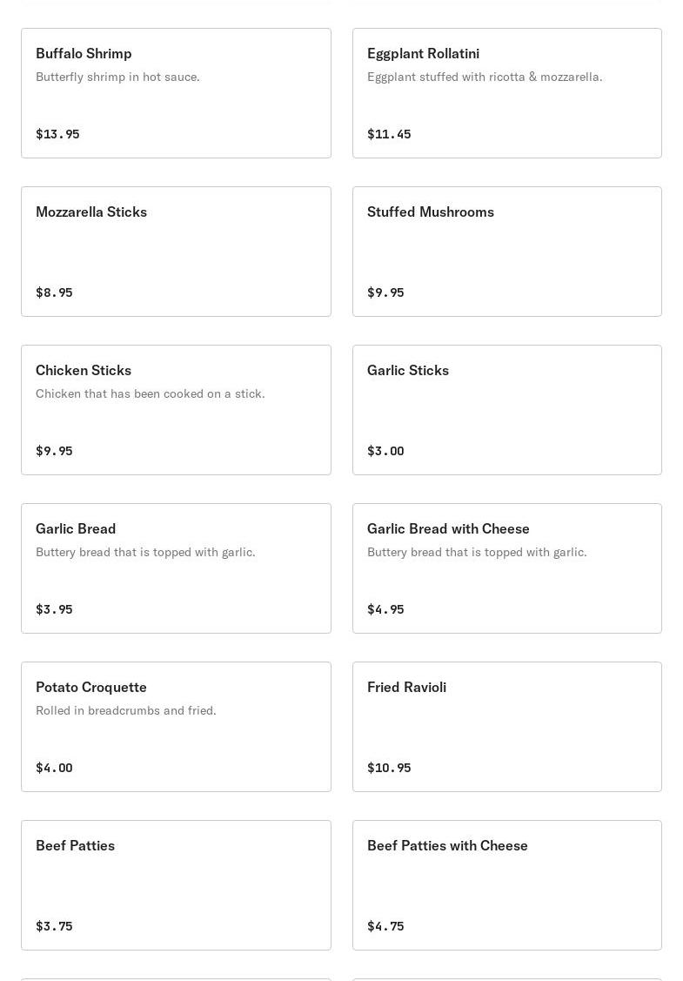
Task: Click the Beef Patties $3.75 price
Action: click(x=54, y=926)
